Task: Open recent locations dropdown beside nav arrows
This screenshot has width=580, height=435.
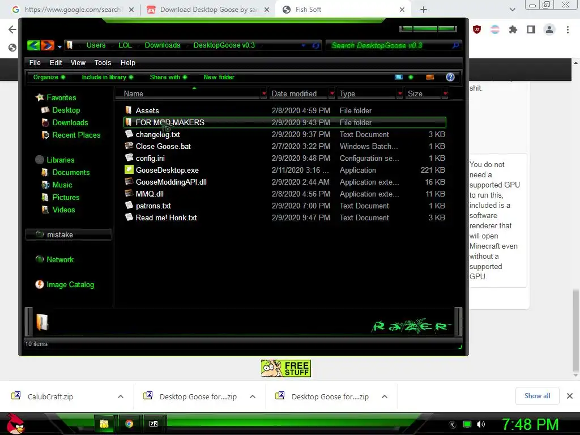Action: 59,46
